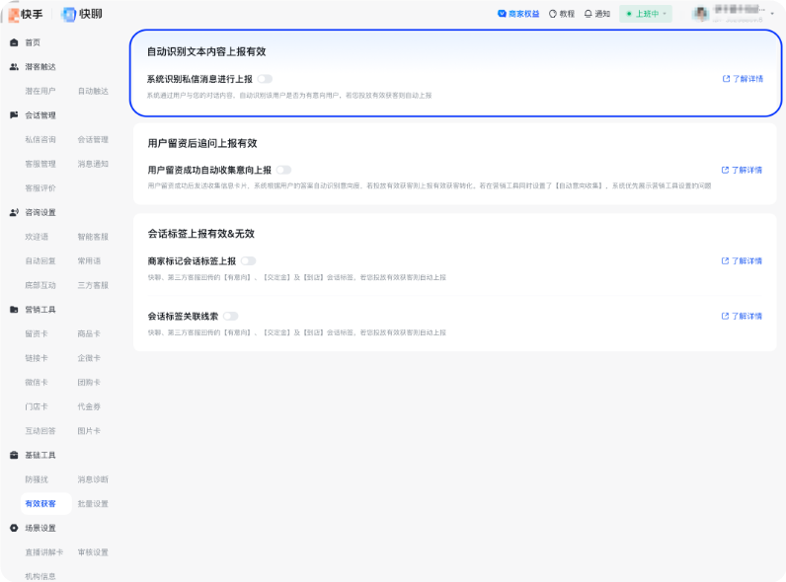Open 客服评价 in sidebar

coord(40,188)
